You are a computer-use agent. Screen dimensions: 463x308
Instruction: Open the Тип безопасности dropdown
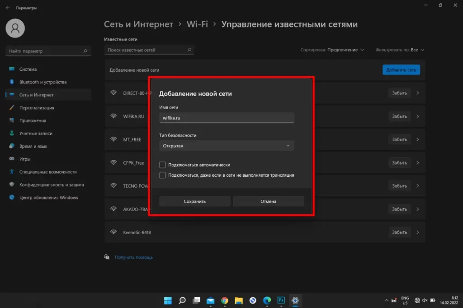227,146
